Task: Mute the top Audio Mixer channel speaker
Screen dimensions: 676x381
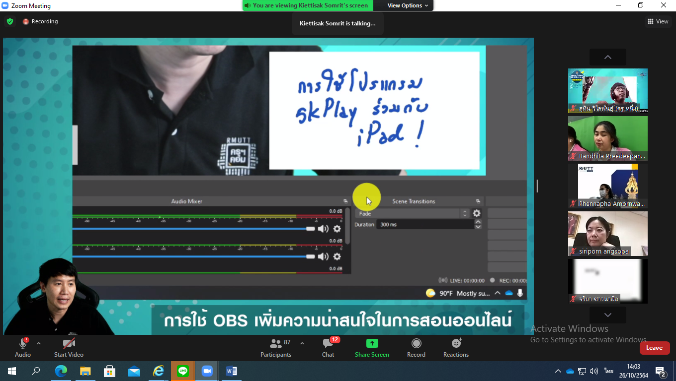Action: 324,229
